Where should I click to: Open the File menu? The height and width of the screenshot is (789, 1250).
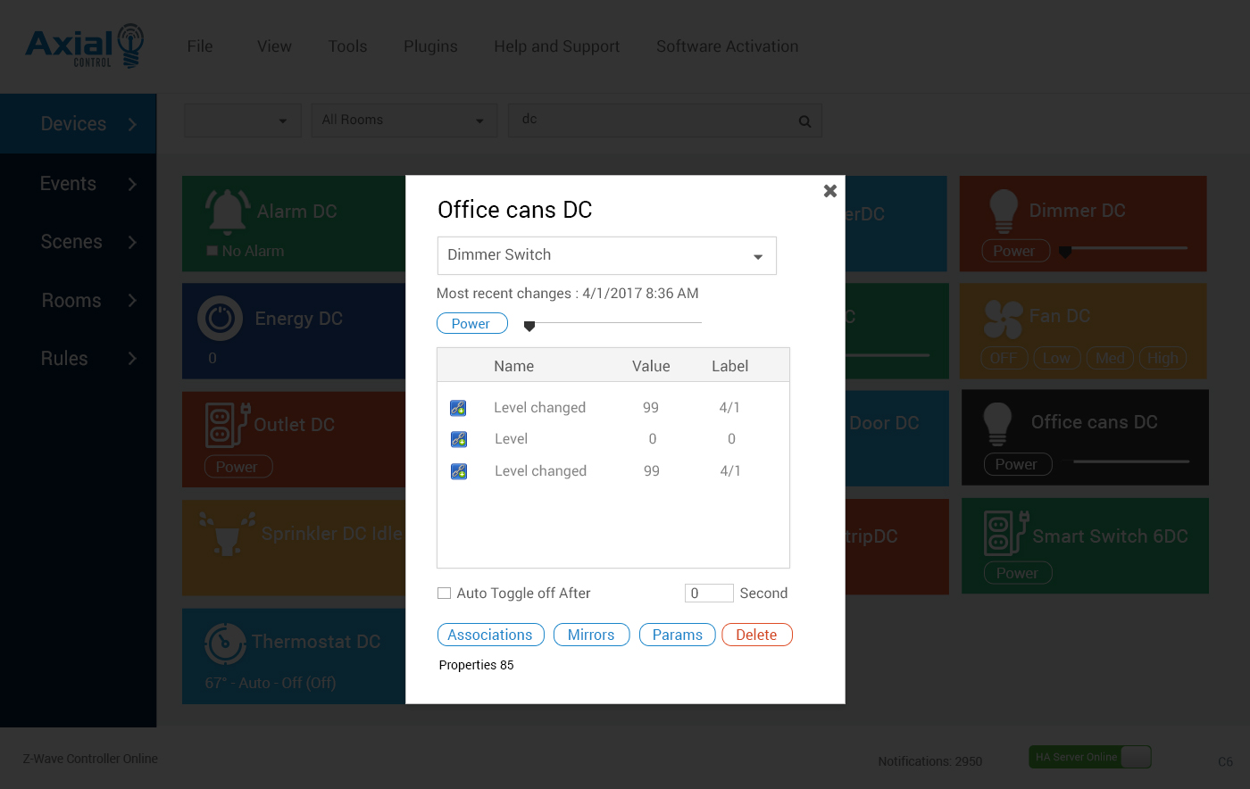click(x=200, y=46)
